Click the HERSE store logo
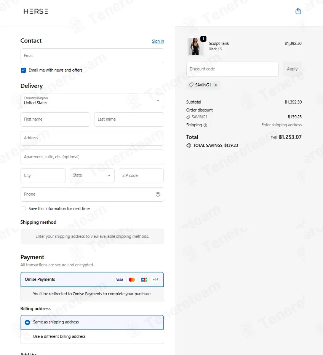Screen dimensions: 323x355 pos(36,11)
